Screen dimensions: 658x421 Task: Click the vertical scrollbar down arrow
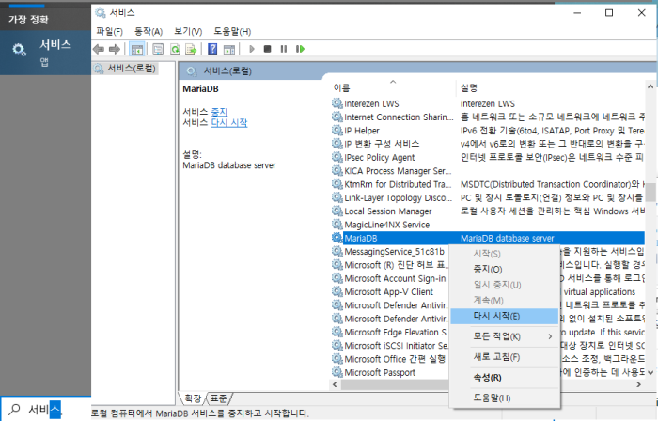(650, 372)
